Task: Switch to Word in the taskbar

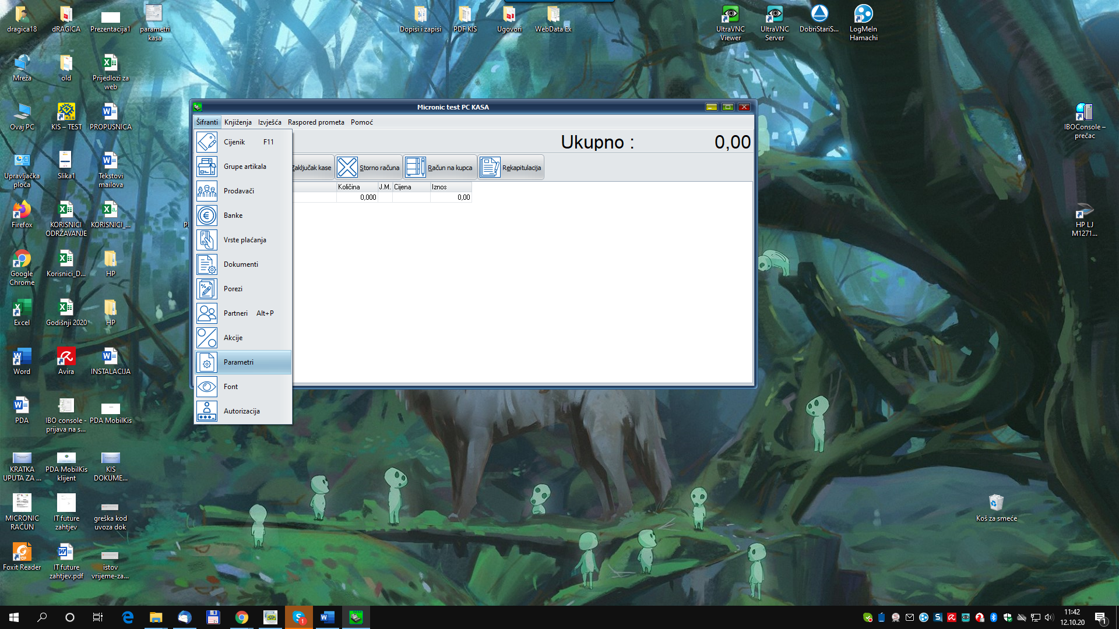Action: [327, 617]
